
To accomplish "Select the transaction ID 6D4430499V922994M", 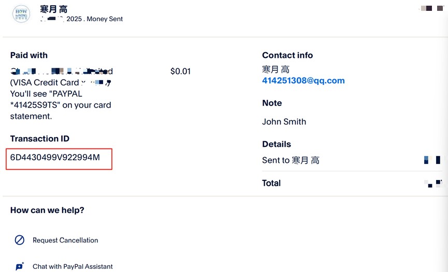I will click(x=55, y=158).
